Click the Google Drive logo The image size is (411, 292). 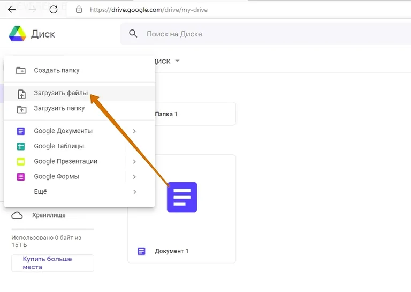17,34
